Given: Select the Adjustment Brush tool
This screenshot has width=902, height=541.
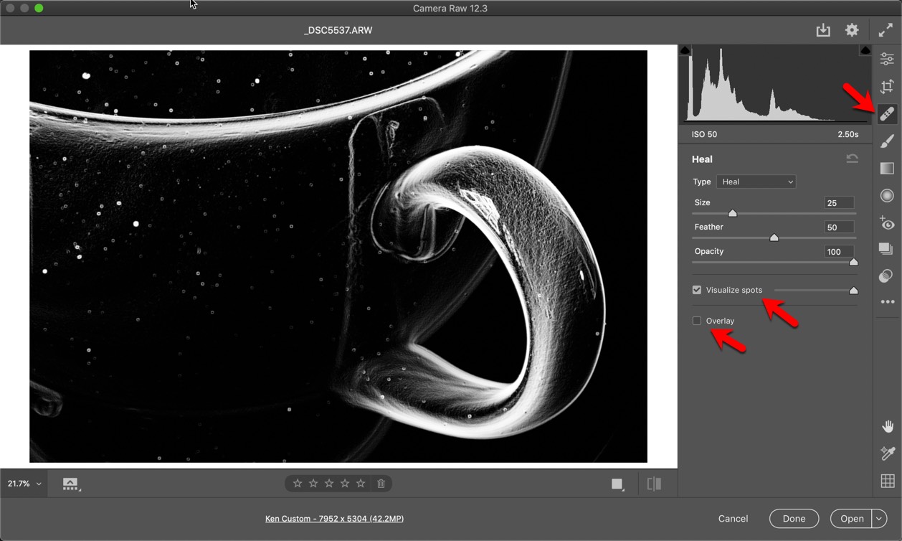Looking at the screenshot, I should click(x=887, y=141).
